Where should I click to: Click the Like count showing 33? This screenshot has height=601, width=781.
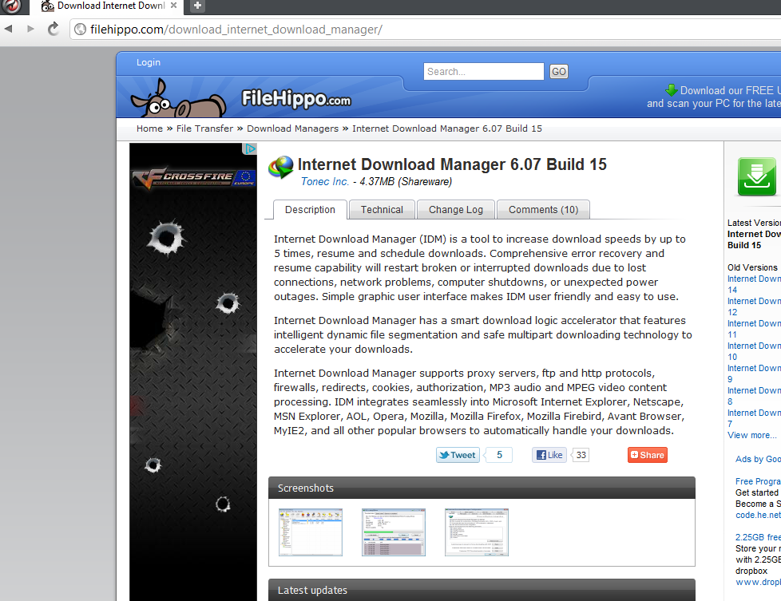click(x=581, y=455)
